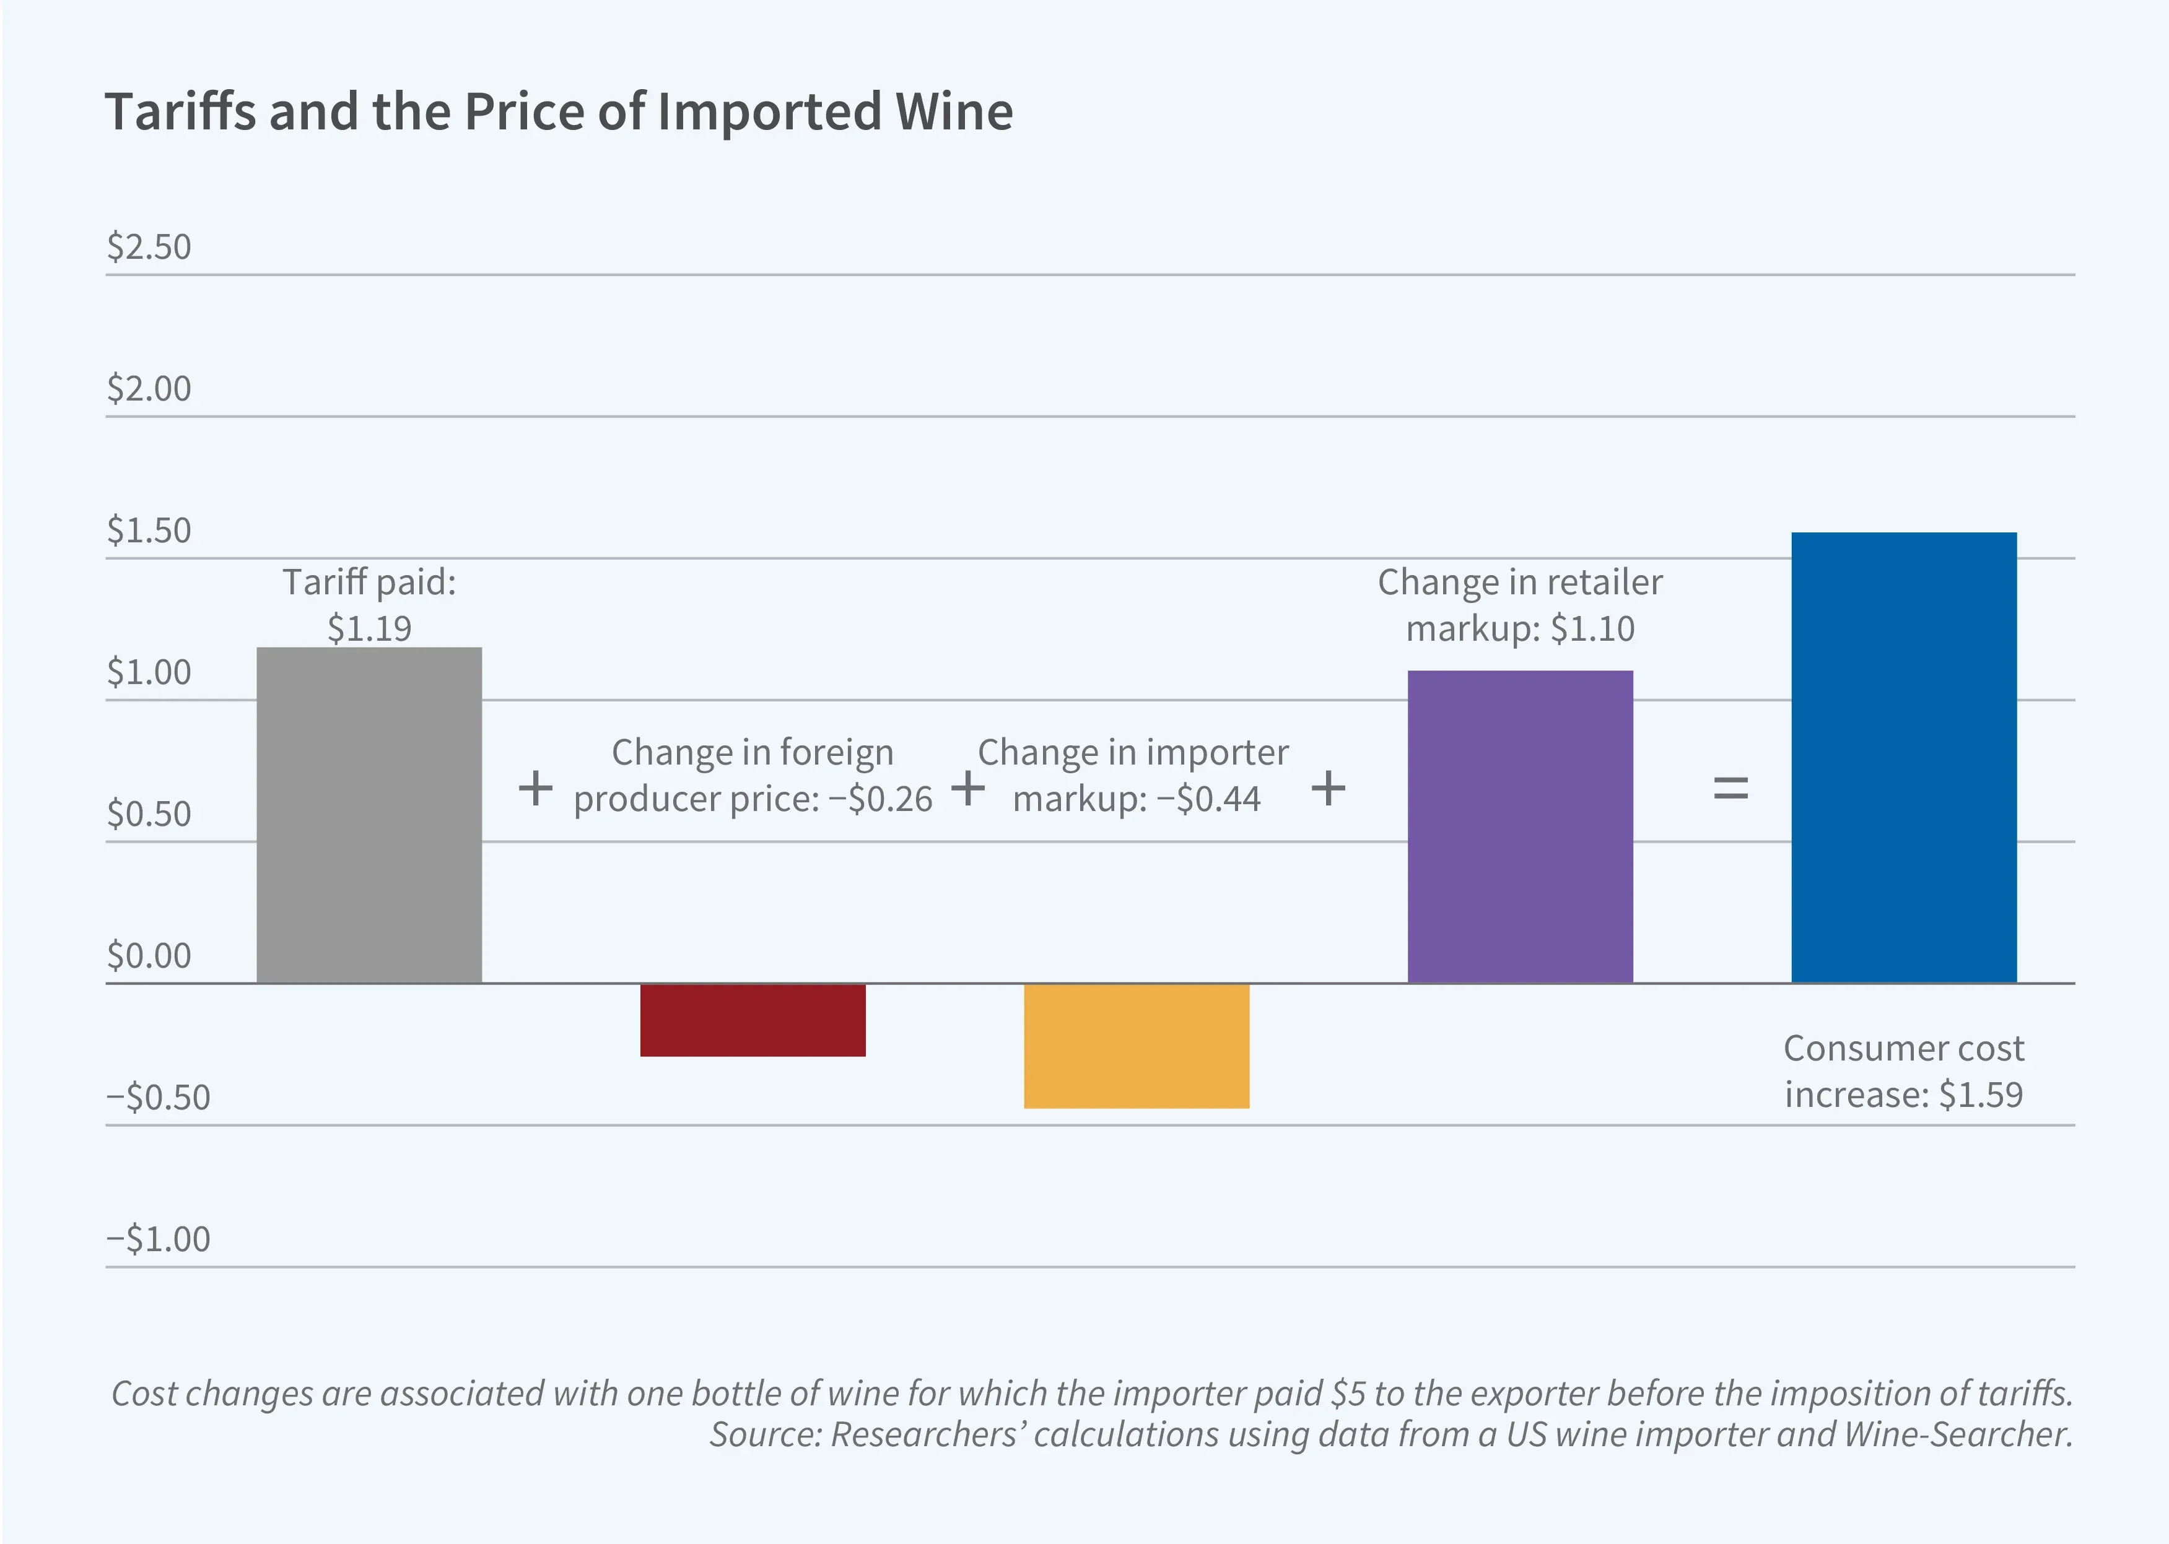Click the plus sign beside the gray bar
Image resolution: width=2169 pixels, height=1544 pixels.
535,788
